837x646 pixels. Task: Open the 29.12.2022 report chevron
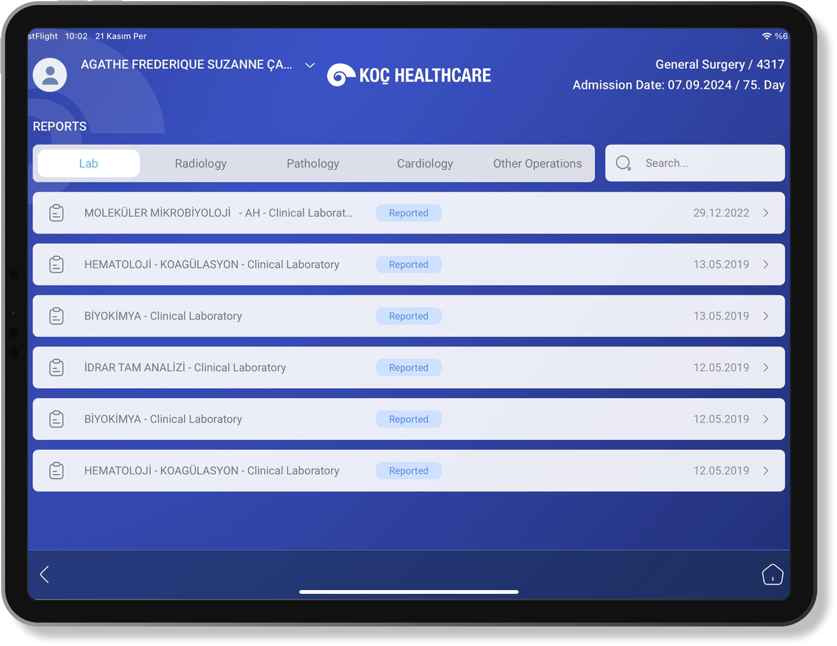click(765, 213)
